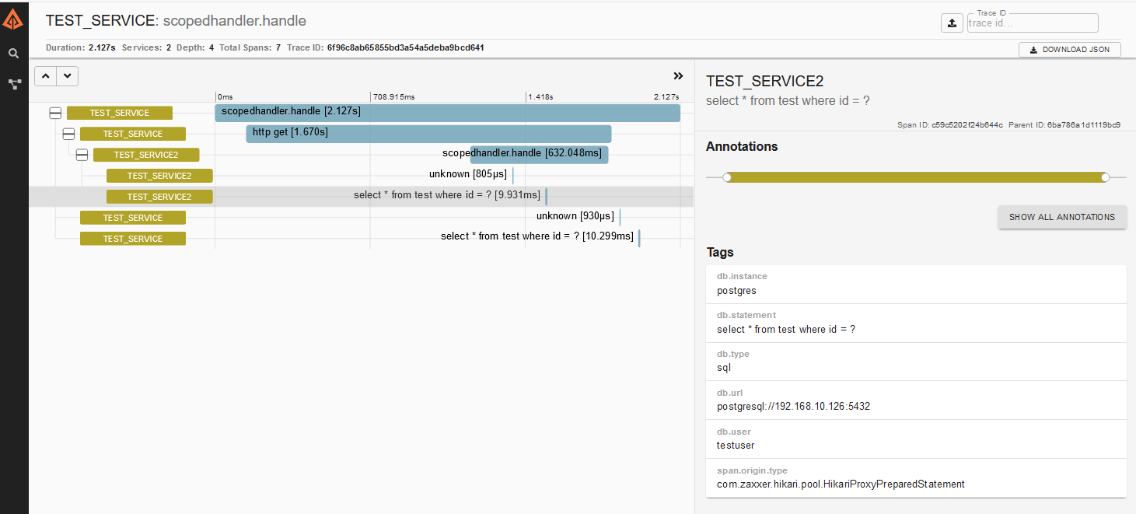The image size is (1136, 514).
Task: Select TEST_SERVICE2 badge for unknown 805µs span
Action: pos(159,176)
